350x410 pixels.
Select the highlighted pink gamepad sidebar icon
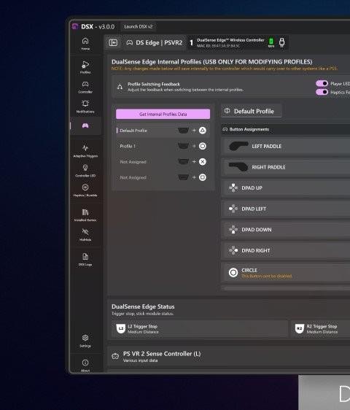pyautogui.click(x=85, y=125)
